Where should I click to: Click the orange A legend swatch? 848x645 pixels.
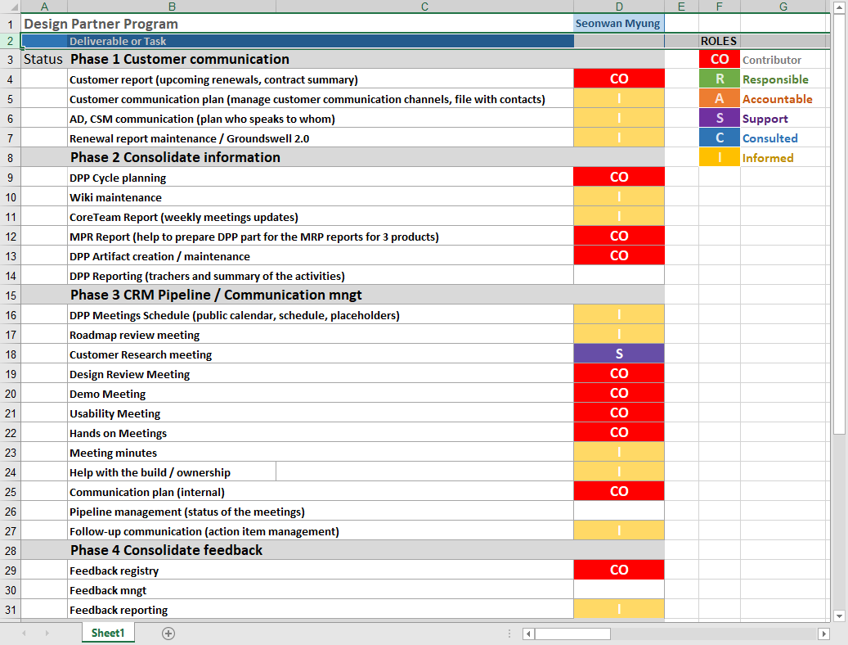720,98
